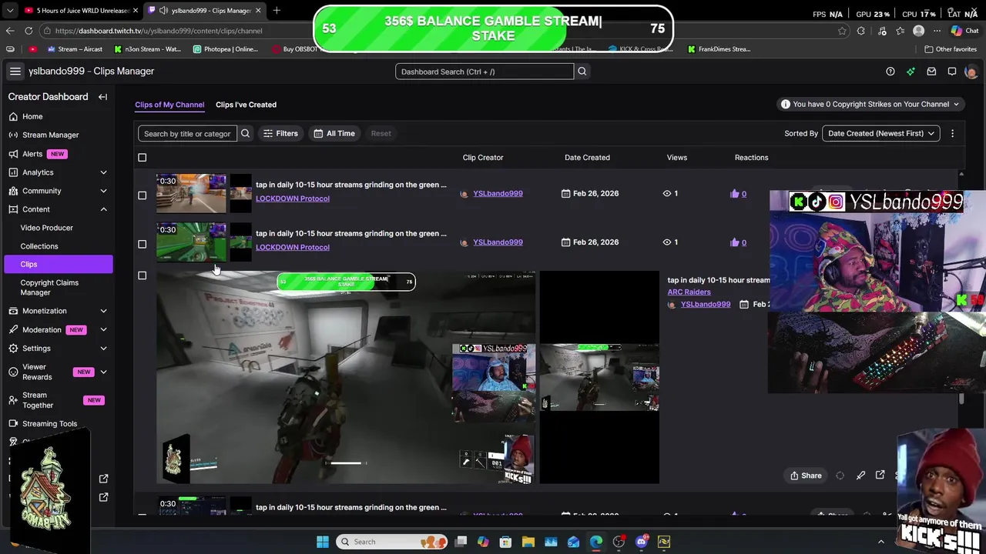Open the first LOCKDOWN Protocol category link
The image size is (986, 554).
tap(293, 199)
